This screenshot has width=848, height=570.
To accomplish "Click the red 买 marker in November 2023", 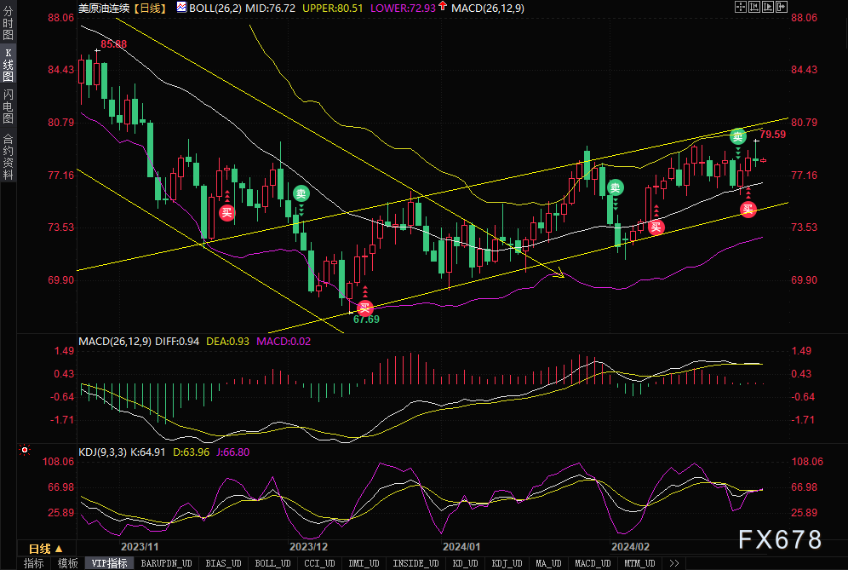I will click(226, 212).
